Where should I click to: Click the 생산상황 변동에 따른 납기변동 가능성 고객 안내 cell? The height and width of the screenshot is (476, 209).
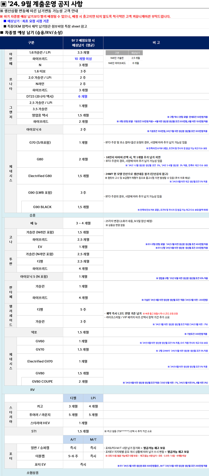coord(42,11)
